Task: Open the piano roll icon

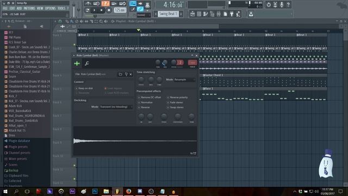Action: [x=206, y=14]
